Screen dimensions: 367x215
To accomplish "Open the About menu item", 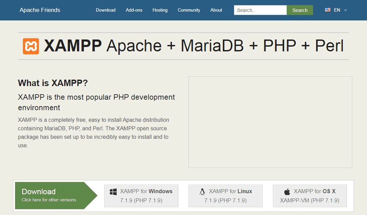I will point(216,10).
